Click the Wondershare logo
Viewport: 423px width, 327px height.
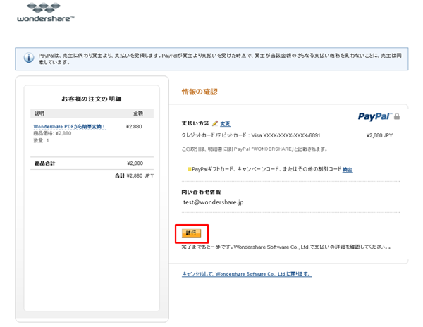pos(45,13)
